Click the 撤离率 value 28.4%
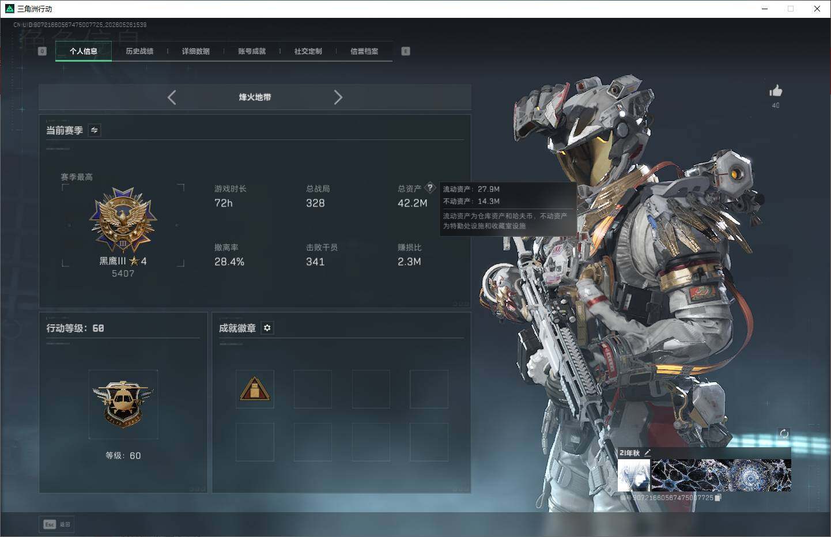 229,262
